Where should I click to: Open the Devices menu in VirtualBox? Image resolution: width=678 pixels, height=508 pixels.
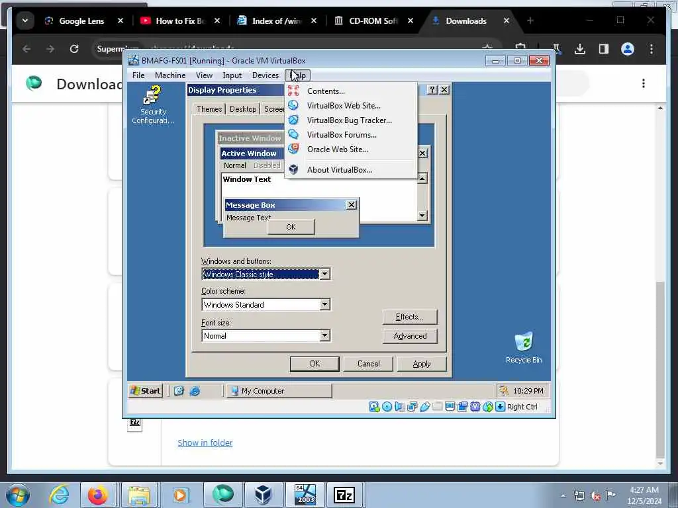coord(266,75)
